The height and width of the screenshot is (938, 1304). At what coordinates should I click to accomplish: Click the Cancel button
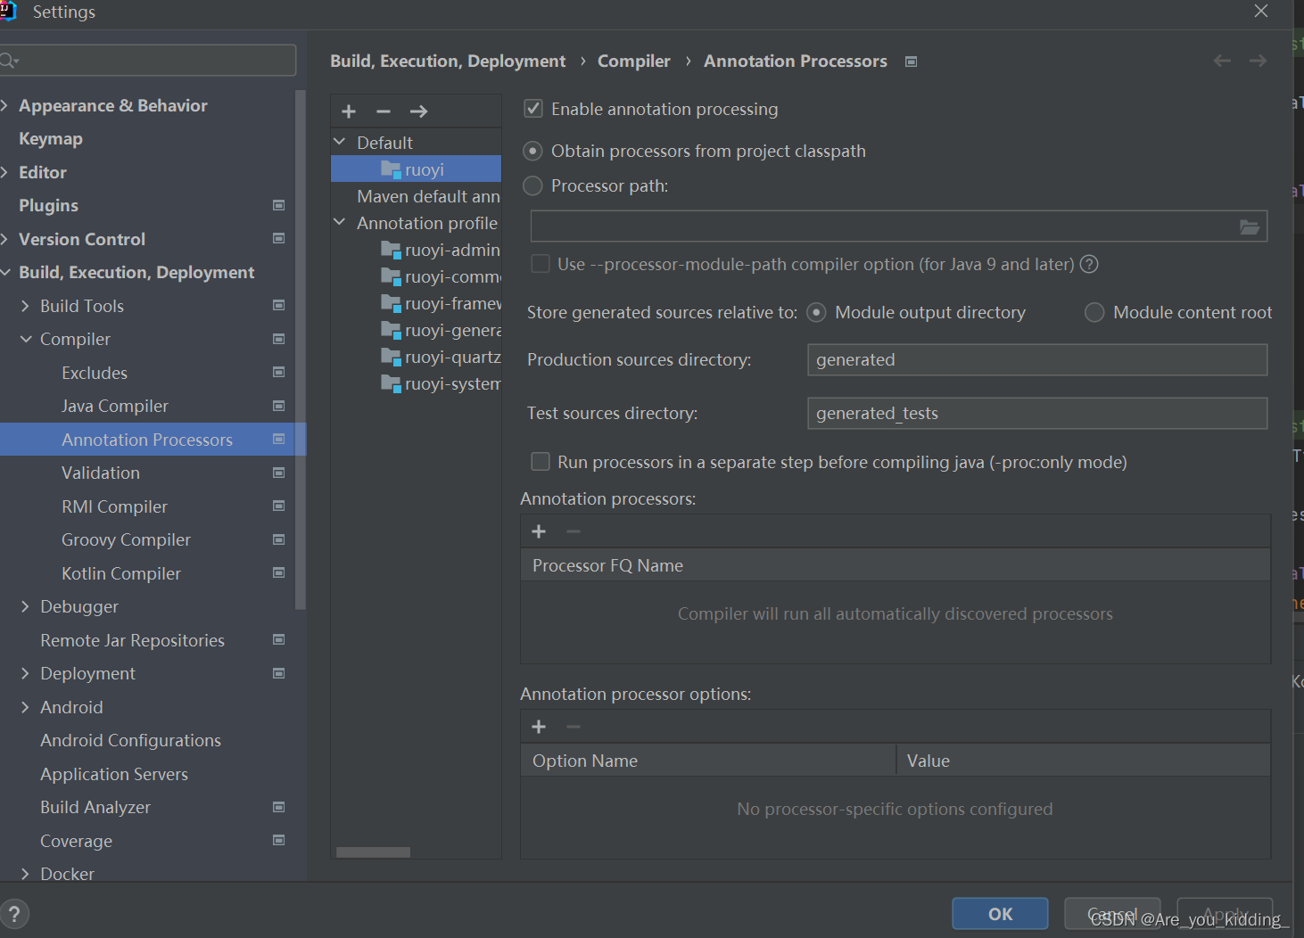tap(1112, 913)
